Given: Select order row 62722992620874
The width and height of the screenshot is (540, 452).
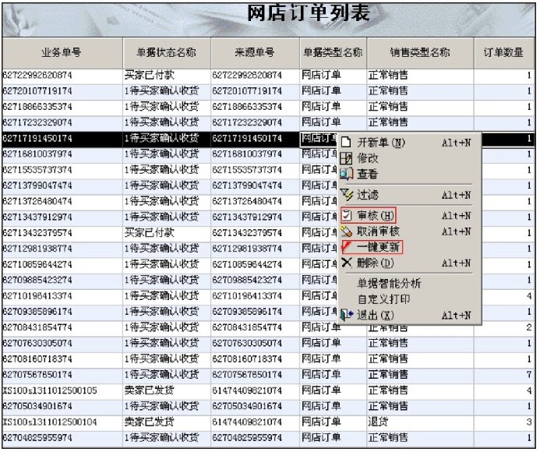Looking at the screenshot, I should tap(269, 76).
